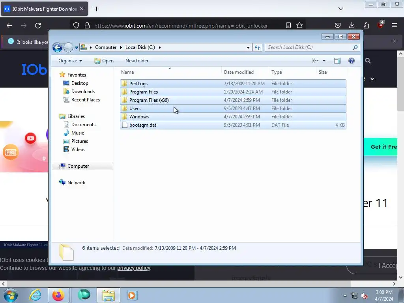The image size is (404, 303).
Task: Select Network in the navigation pane
Action: click(x=76, y=182)
